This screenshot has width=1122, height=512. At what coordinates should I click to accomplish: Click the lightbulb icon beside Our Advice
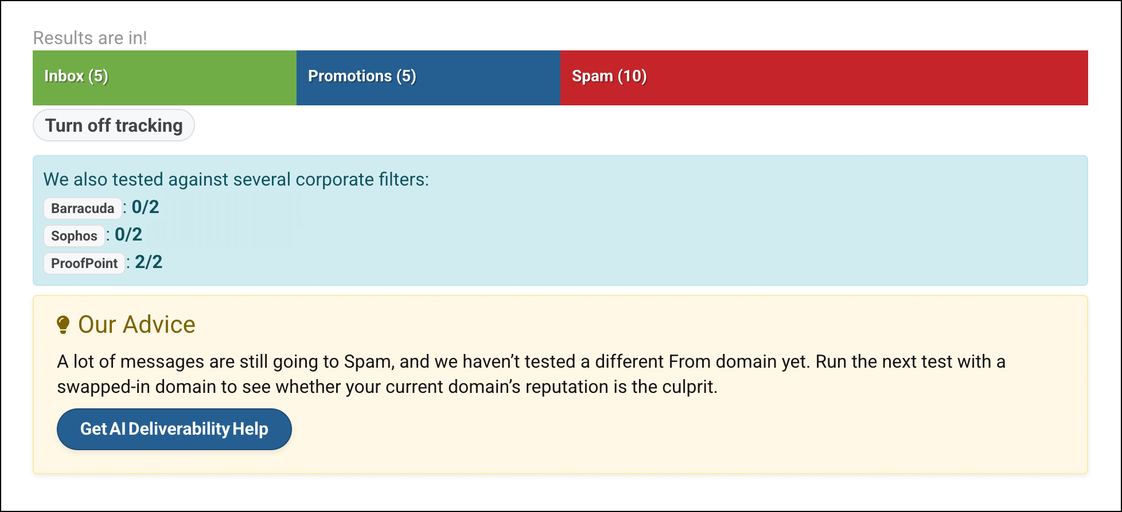(x=63, y=325)
